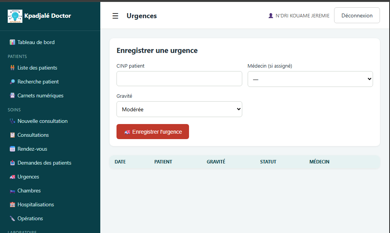Click the GRAVITÉ column header
The width and height of the screenshot is (390, 233).
(216, 162)
